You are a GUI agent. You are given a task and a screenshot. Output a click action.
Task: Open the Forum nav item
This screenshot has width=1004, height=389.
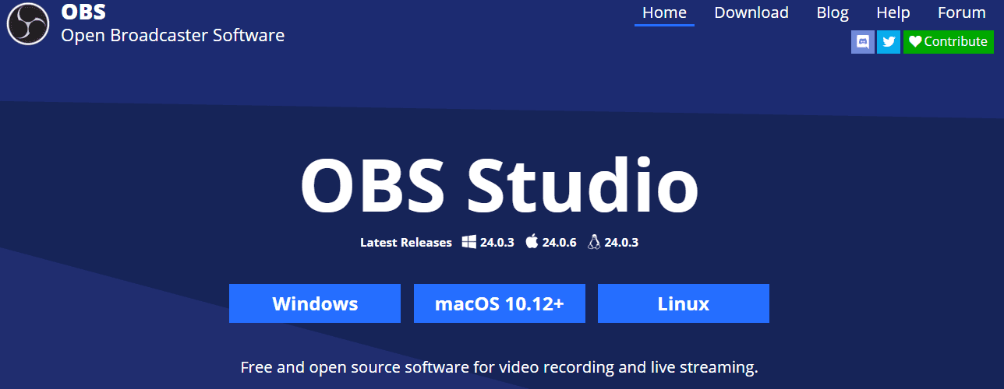962,12
